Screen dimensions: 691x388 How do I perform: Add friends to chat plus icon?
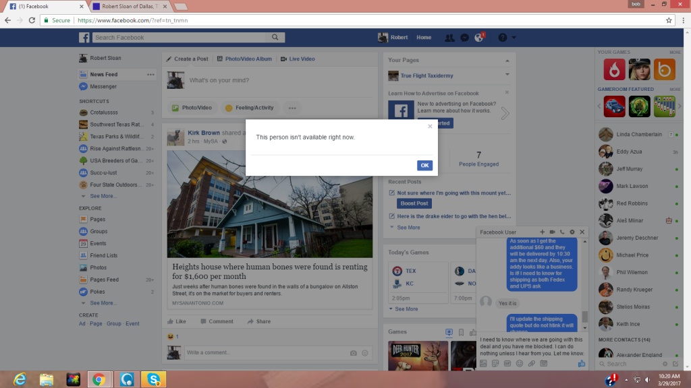click(x=542, y=232)
